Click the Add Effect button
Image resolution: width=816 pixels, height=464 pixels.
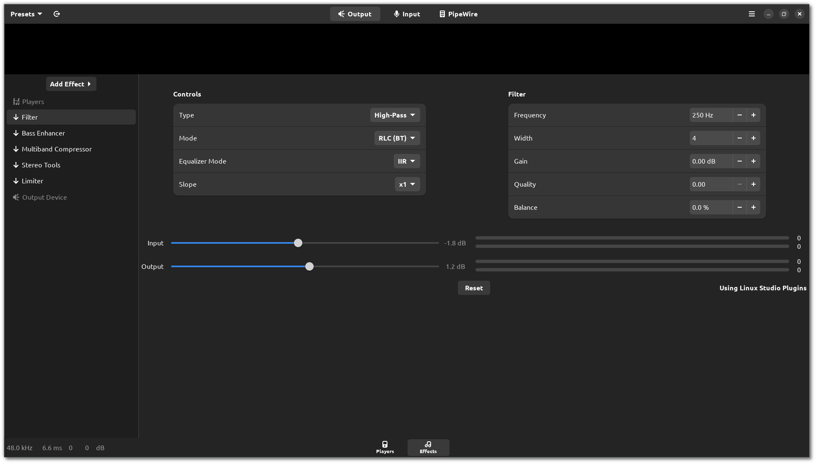pyautogui.click(x=71, y=84)
